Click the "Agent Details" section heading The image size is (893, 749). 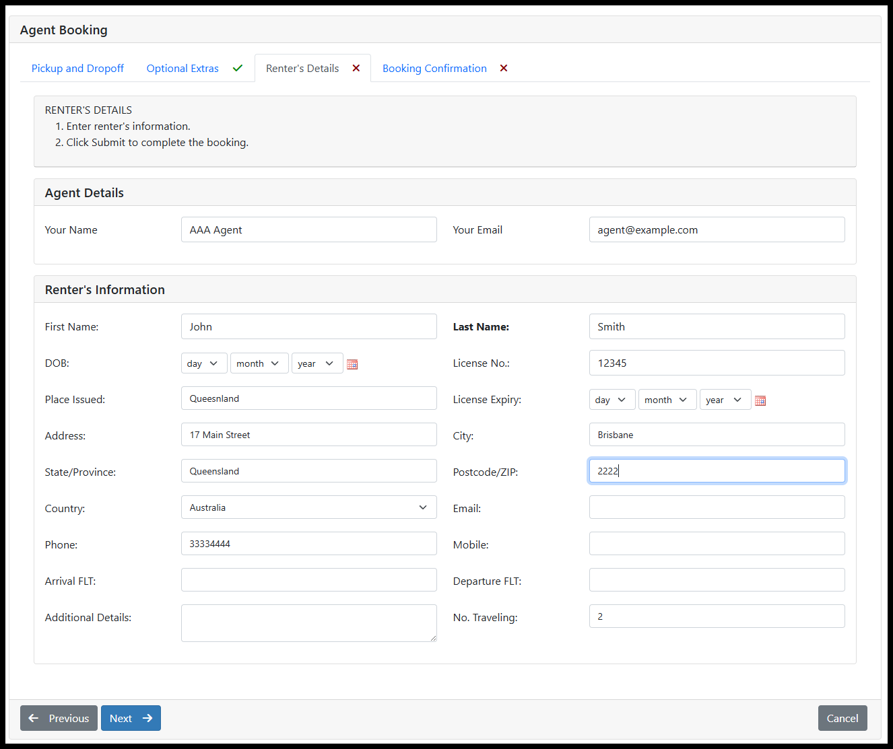(84, 193)
